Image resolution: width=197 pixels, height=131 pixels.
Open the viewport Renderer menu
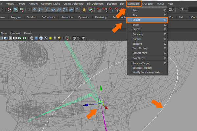pos(15,33)
